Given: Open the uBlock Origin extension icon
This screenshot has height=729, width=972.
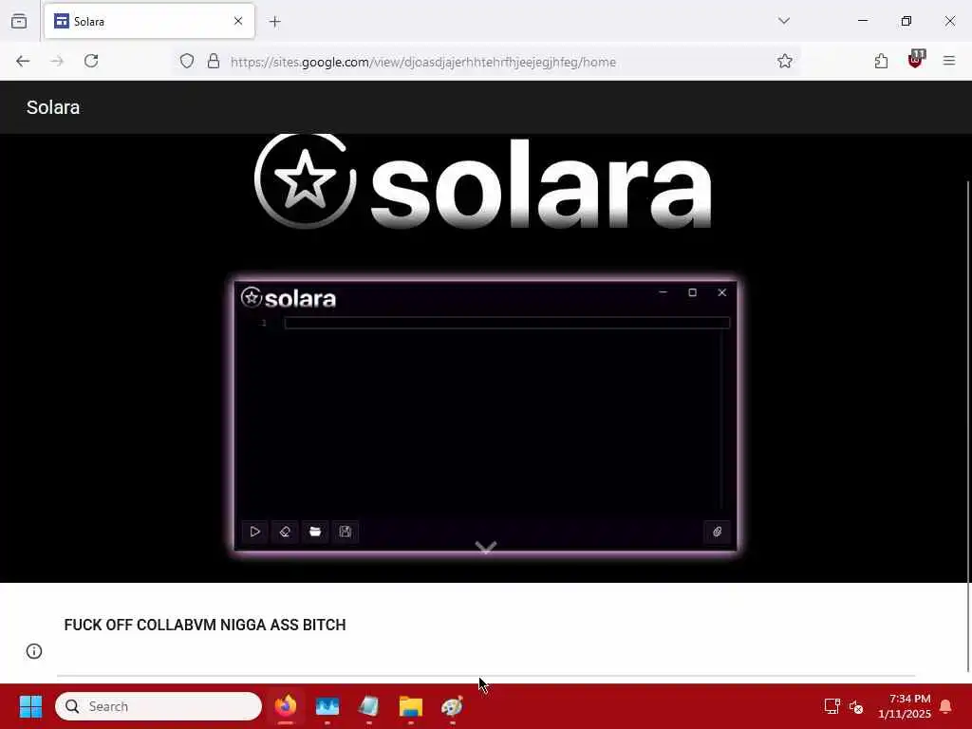Looking at the screenshot, I should [916, 60].
